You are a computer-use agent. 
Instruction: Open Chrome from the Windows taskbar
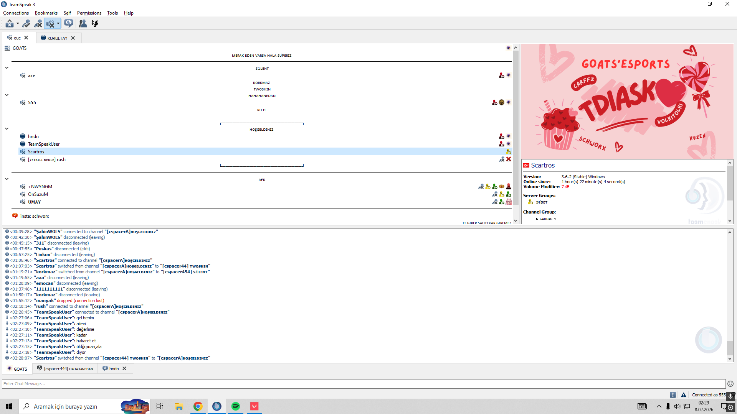pyautogui.click(x=198, y=406)
